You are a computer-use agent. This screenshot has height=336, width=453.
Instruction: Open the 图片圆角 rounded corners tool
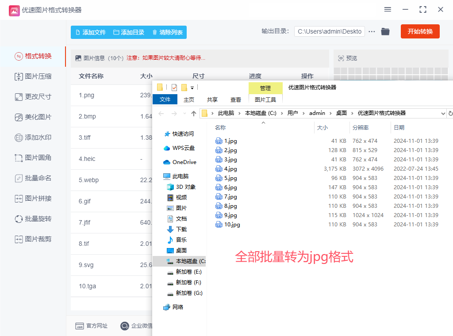tap(33, 158)
